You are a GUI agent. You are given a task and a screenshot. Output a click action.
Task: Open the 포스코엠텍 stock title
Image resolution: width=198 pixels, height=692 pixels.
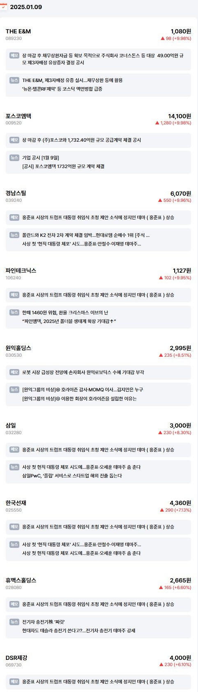(x=18, y=116)
